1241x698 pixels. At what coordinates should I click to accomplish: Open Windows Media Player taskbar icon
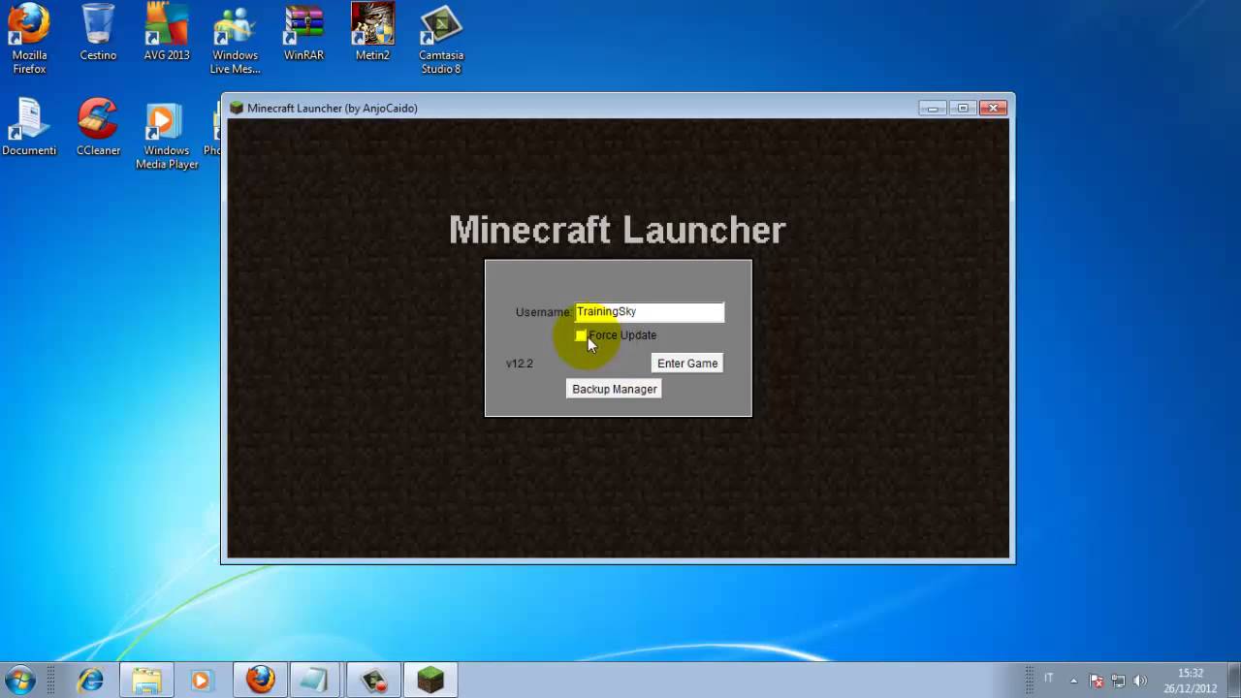click(201, 680)
